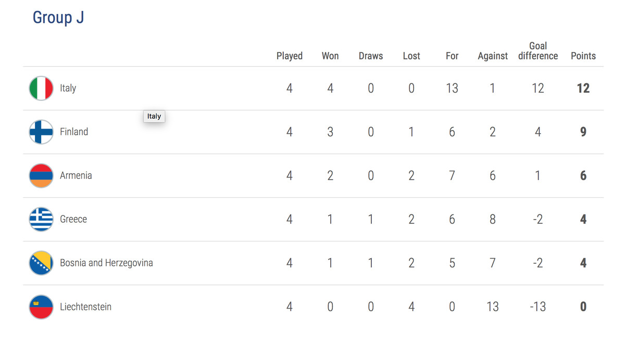Click the Won column header
This screenshot has width=625, height=347.
(x=330, y=56)
